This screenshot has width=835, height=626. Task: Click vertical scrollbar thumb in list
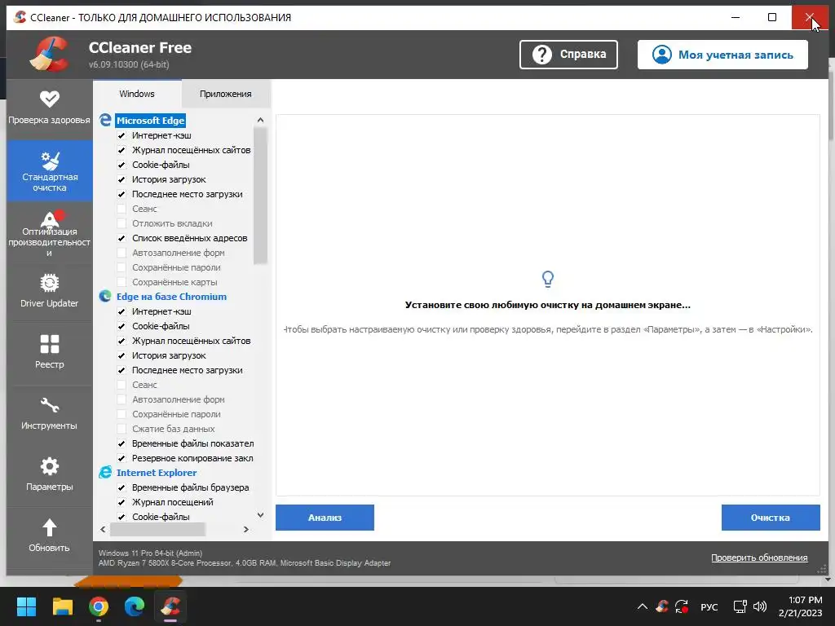pos(260,196)
